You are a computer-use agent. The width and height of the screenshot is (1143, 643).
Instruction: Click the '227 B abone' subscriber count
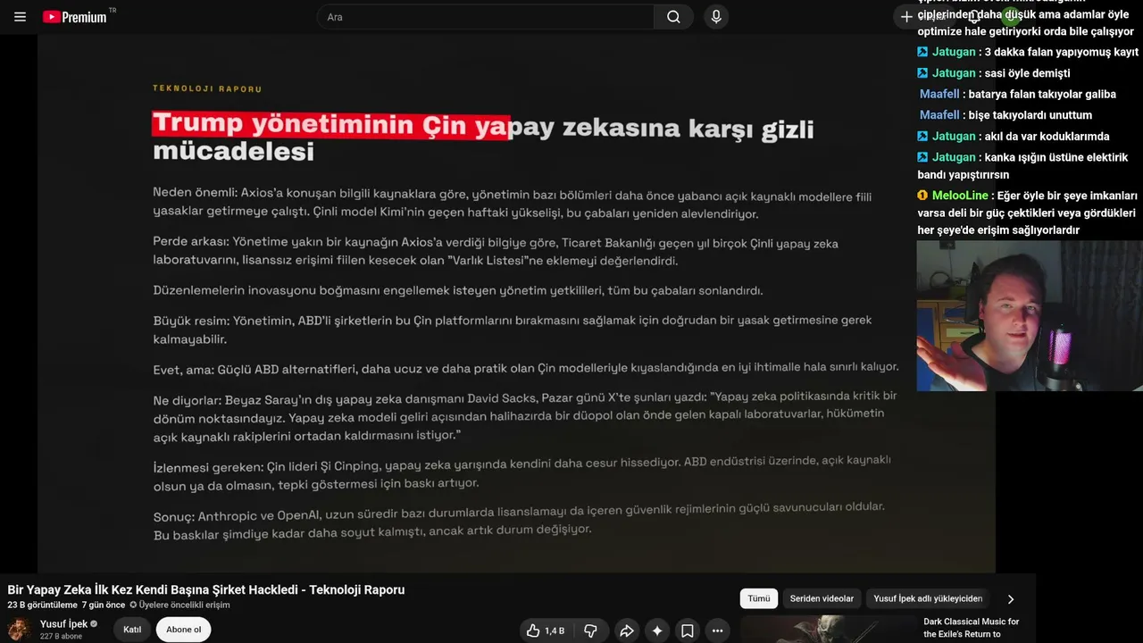(61, 636)
